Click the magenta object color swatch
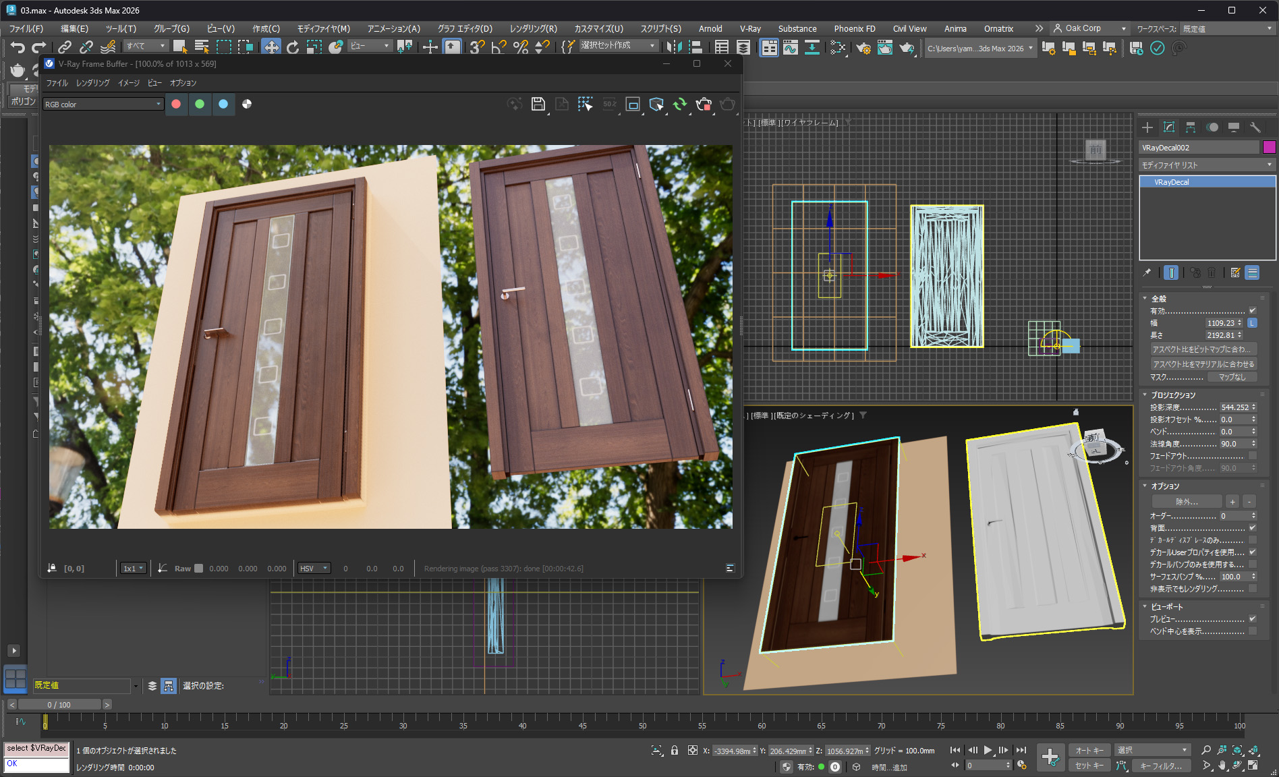1279x777 pixels. pos(1269,148)
